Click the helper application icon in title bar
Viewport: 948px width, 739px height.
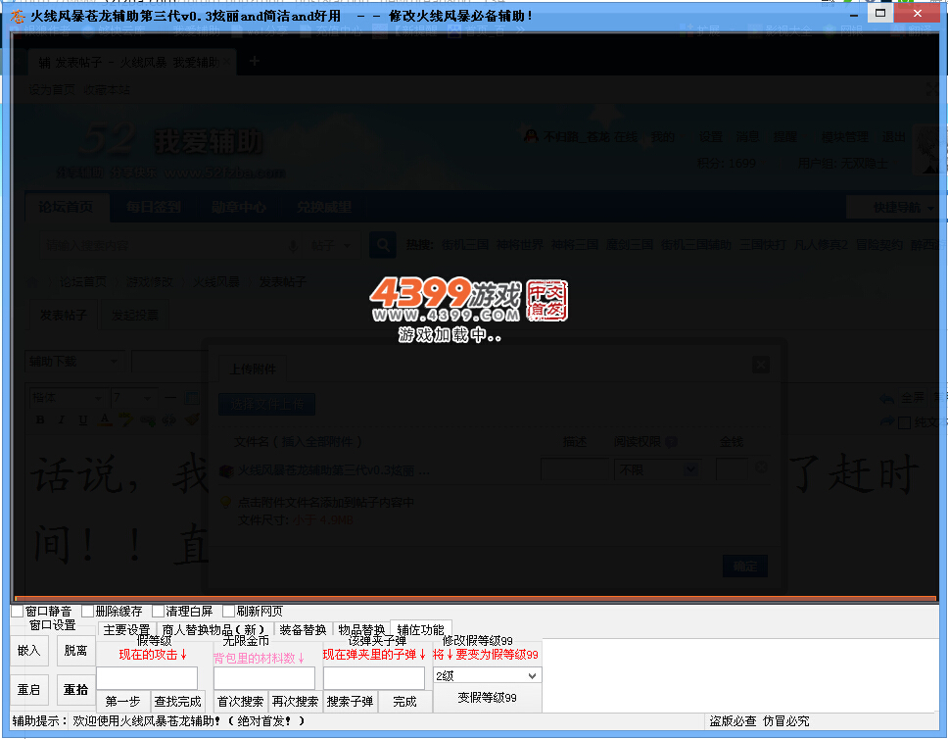pos(18,16)
